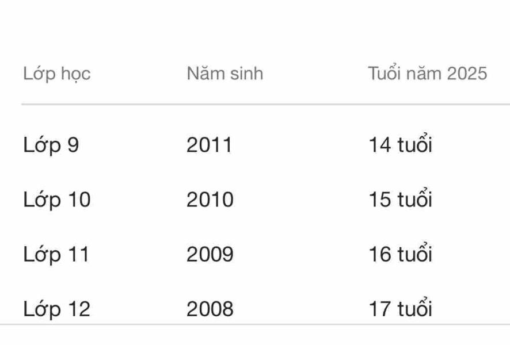Click the word tuổi in the Lớp 12 row
Screen dimensions: 510x345
click(414, 309)
